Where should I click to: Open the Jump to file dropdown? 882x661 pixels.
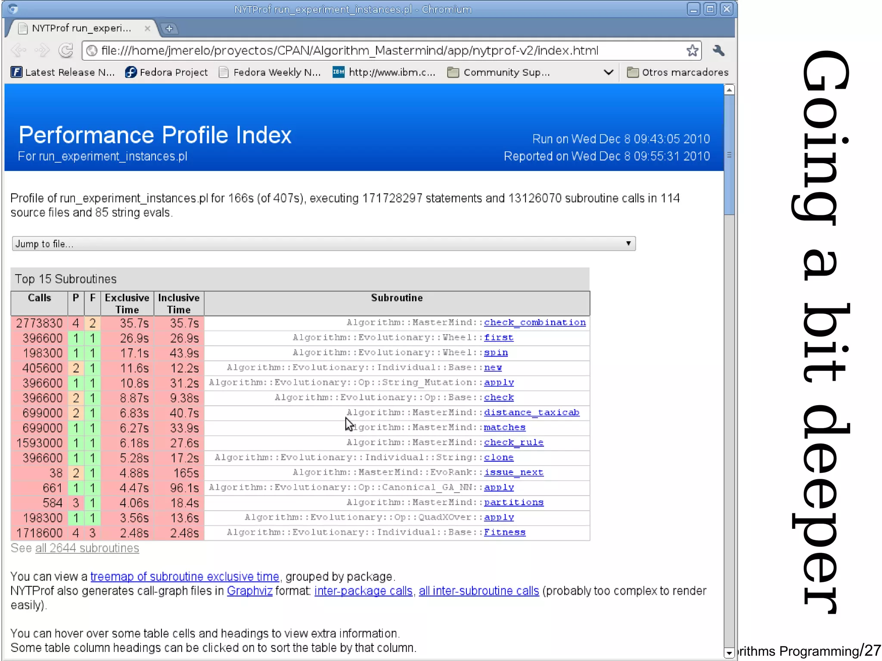click(x=323, y=244)
